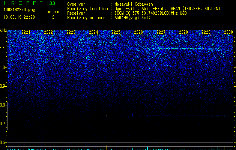Click the Receiver field label
This screenshot has width=236, height=150.
(76, 13)
